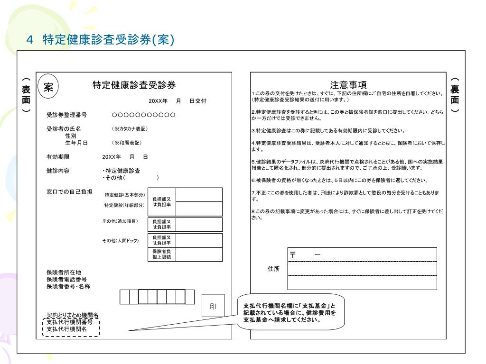Click the vertical (表面) side label
The height and width of the screenshot is (364, 486).
pyautogui.click(x=26, y=95)
